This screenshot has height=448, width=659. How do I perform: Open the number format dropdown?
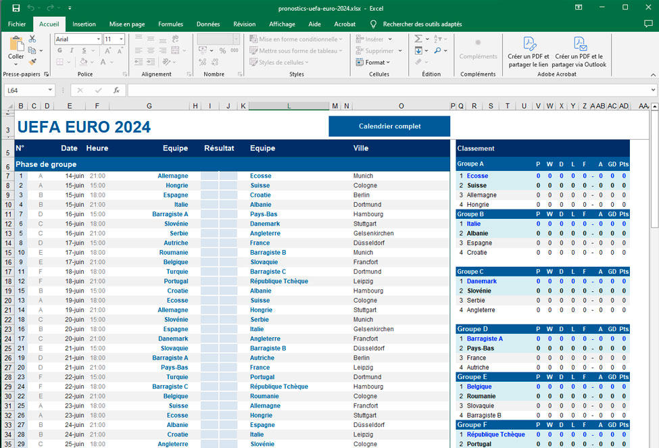click(236, 39)
